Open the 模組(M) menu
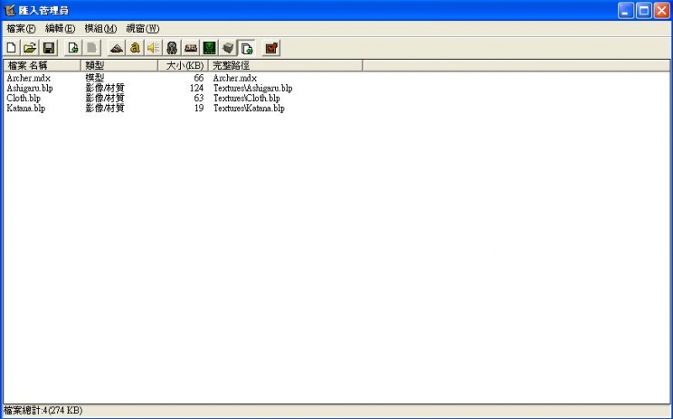Viewport: 673px width, 419px height. 100,29
